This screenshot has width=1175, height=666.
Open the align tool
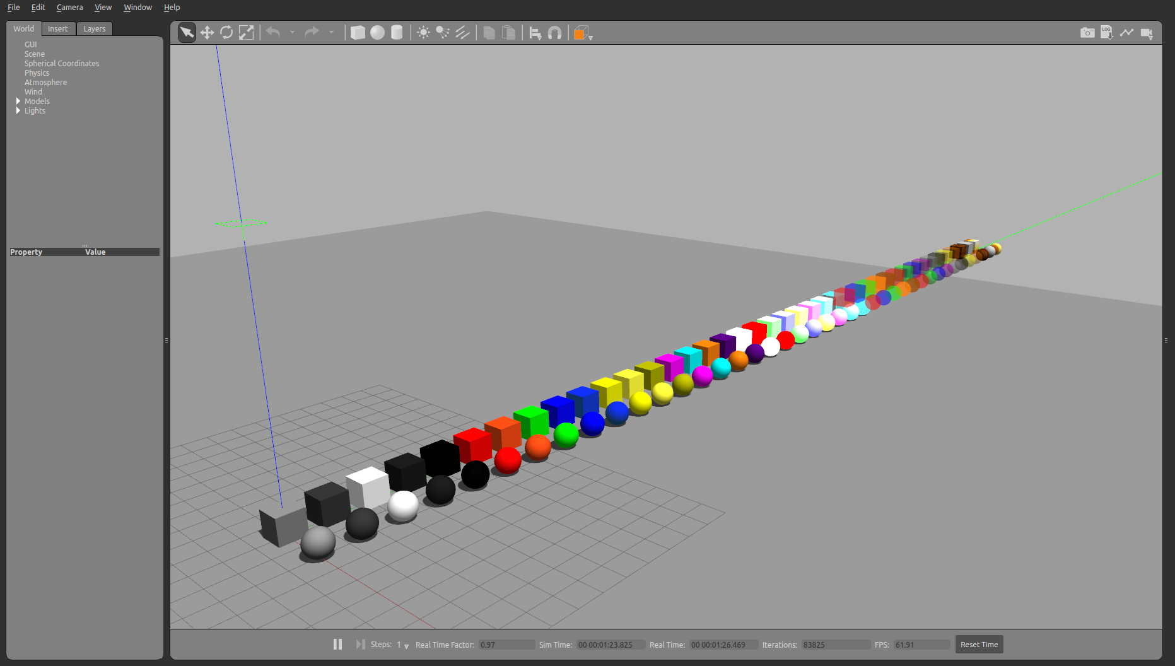[535, 33]
